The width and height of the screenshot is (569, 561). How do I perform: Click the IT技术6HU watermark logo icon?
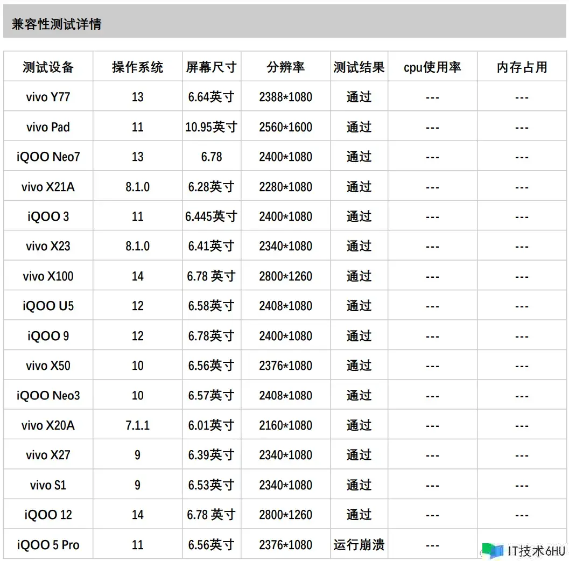coord(492,550)
